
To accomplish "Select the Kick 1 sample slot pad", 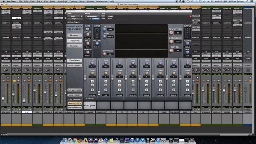I will 90,106.
